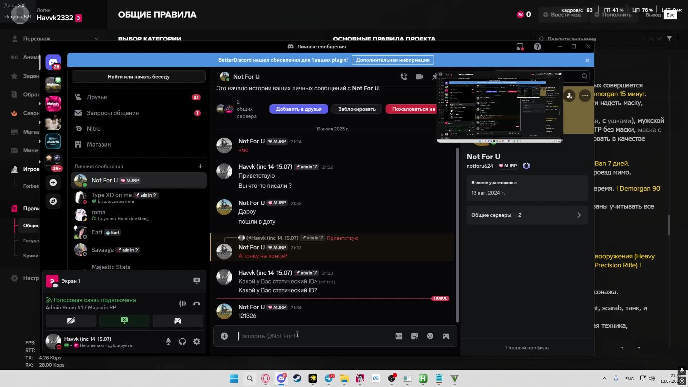Start a voice call with Not For U
The image size is (688, 387).
[404, 77]
